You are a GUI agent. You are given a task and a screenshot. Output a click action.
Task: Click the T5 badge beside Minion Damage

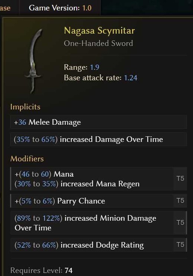point(180,223)
